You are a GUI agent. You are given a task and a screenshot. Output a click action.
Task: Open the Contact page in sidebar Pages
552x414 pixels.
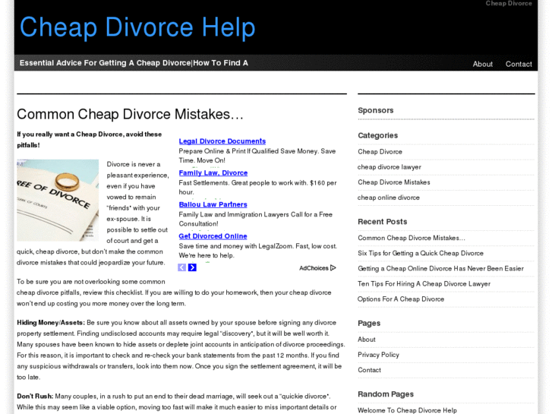369,370
